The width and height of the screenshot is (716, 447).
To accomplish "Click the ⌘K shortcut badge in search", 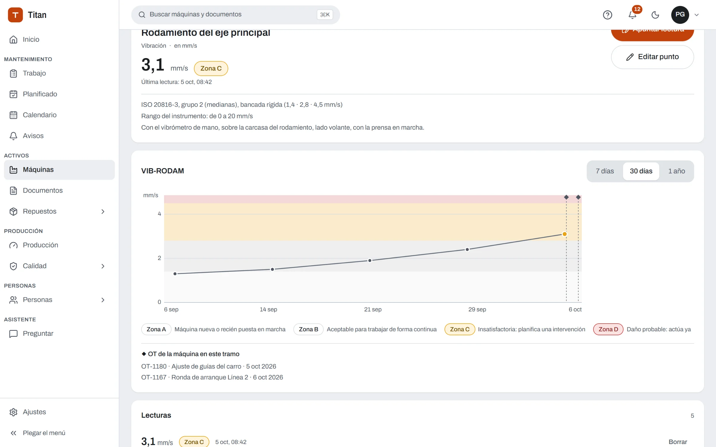I will [325, 15].
